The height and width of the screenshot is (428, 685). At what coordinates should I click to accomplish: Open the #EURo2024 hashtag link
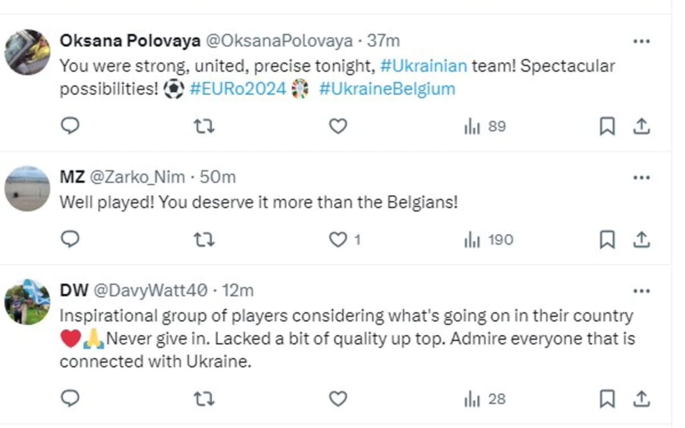[x=237, y=90]
